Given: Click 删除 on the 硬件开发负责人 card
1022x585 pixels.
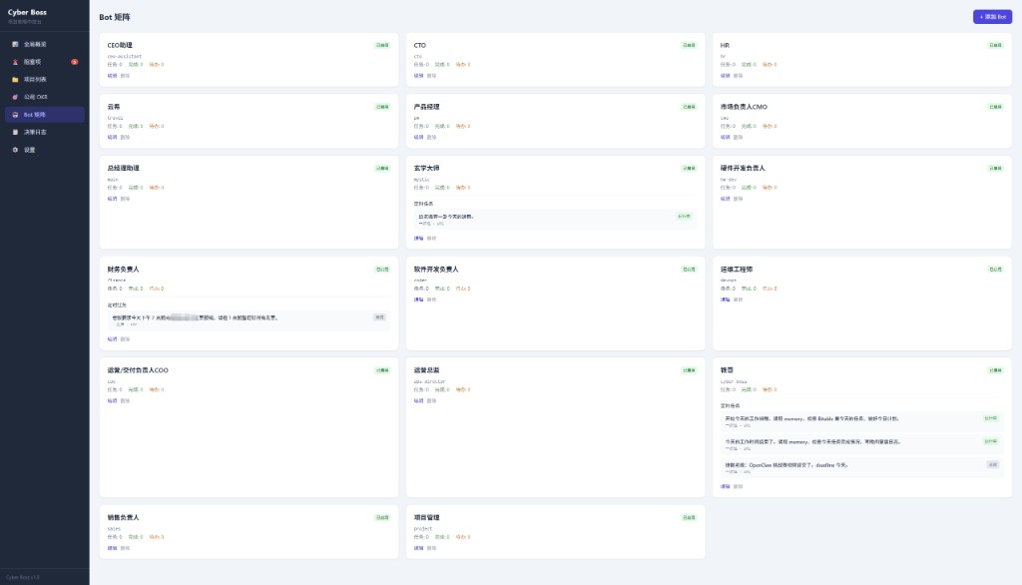Looking at the screenshot, I should point(738,199).
